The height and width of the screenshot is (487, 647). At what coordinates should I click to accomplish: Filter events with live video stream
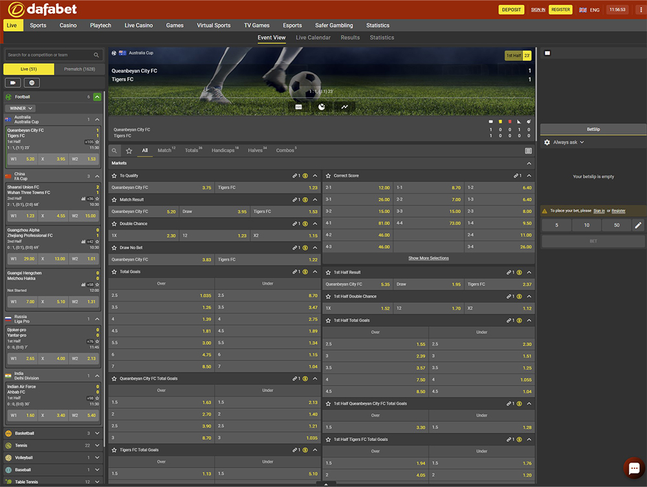pyautogui.click(x=13, y=83)
